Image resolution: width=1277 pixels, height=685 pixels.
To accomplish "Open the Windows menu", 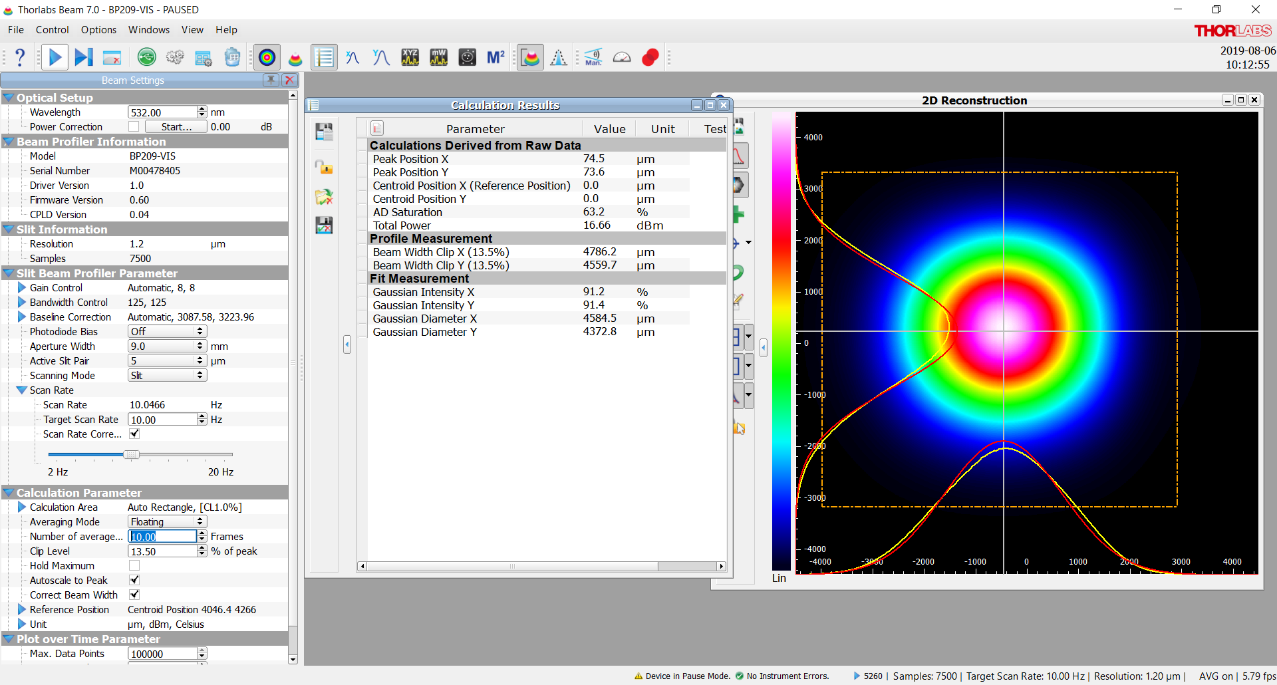I will tap(149, 30).
